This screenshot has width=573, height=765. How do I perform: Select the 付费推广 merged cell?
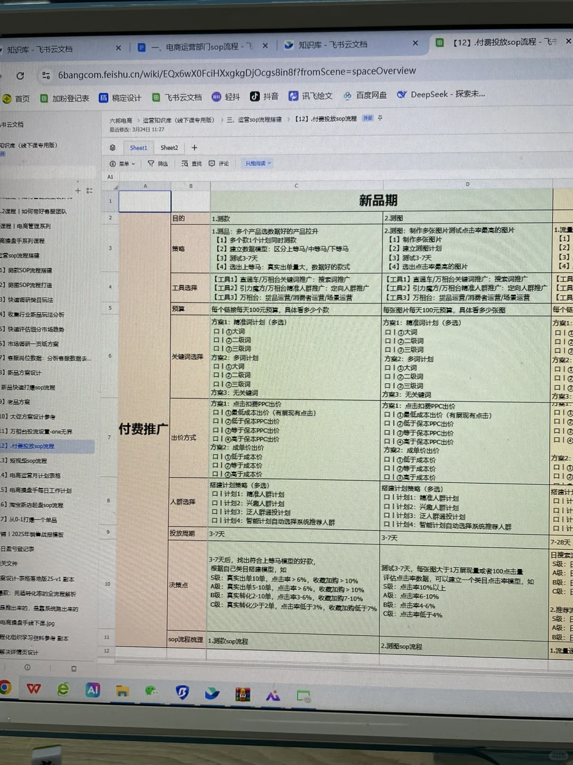[x=144, y=429]
